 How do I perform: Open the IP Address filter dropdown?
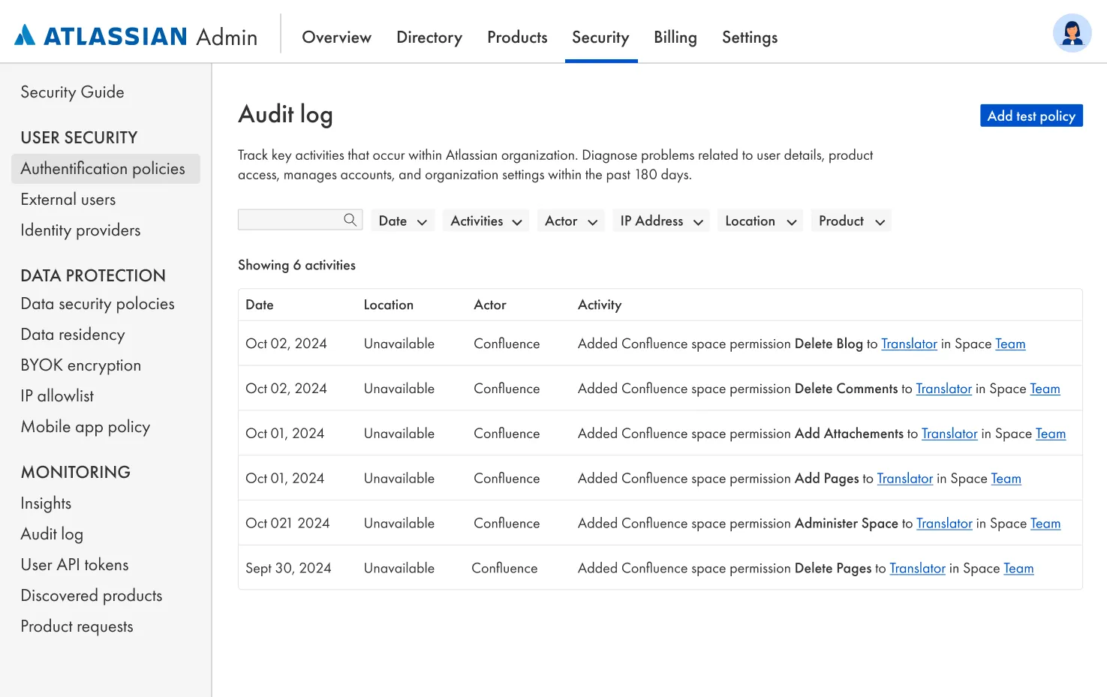point(661,221)
